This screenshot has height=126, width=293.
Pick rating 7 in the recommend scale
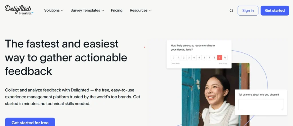point(209,57)
